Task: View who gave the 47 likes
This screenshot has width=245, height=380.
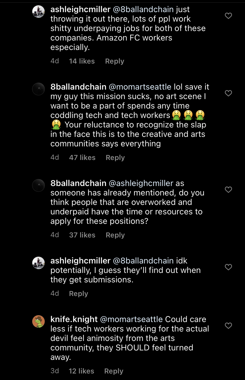Action: coord(82,158)
